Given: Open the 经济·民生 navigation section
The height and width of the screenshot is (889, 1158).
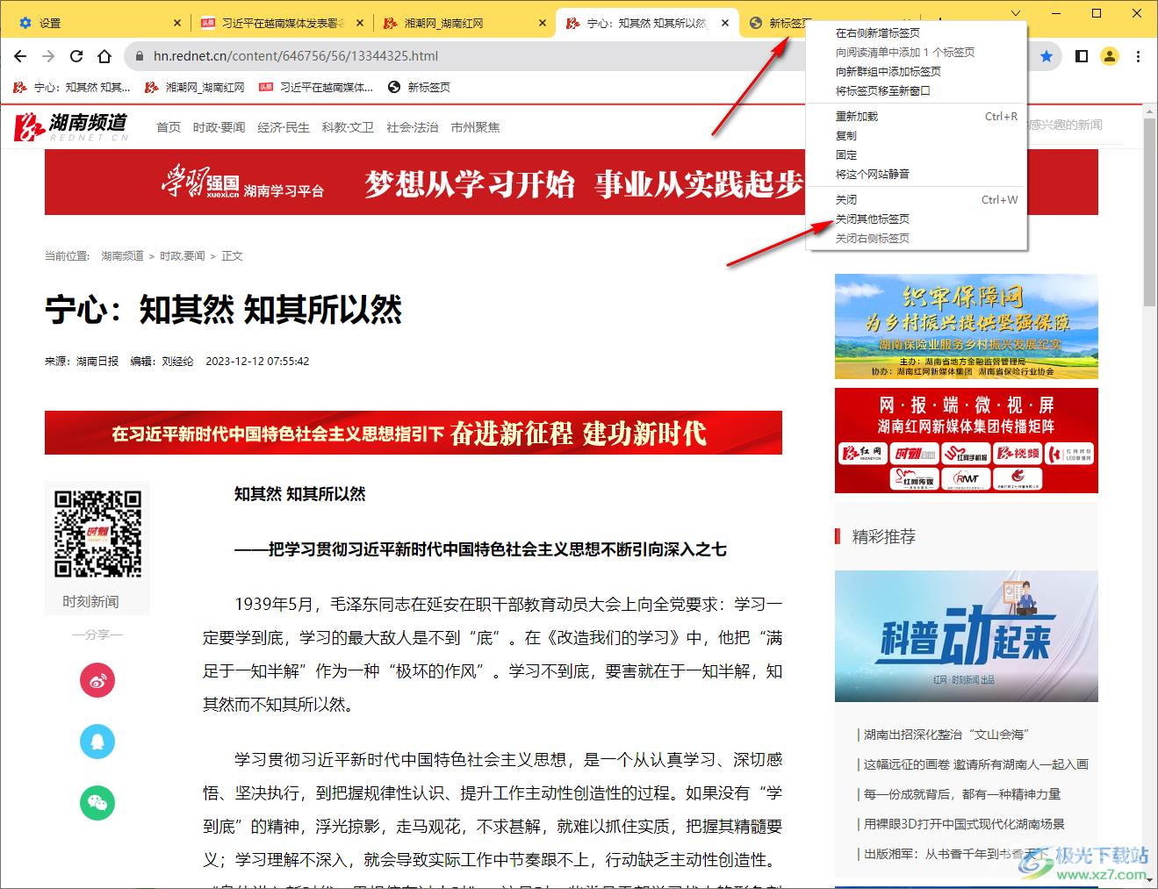Looking at the screenshot, I should pyautogui.click(x=284, y=127).
